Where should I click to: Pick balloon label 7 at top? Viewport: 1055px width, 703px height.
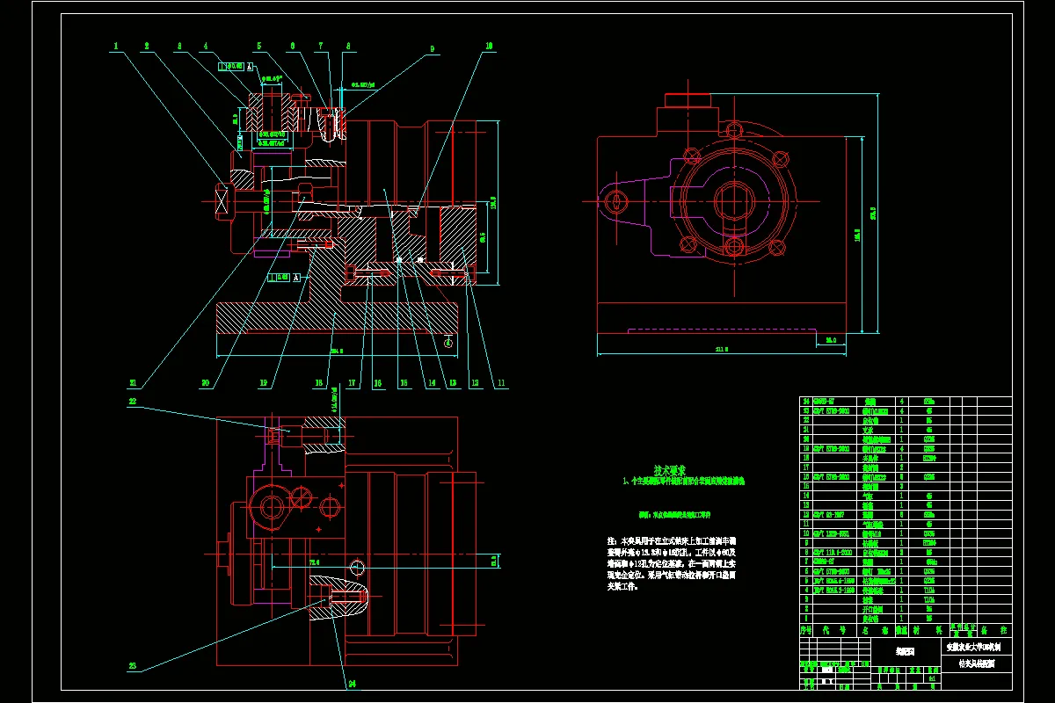(x=320, y=45)
